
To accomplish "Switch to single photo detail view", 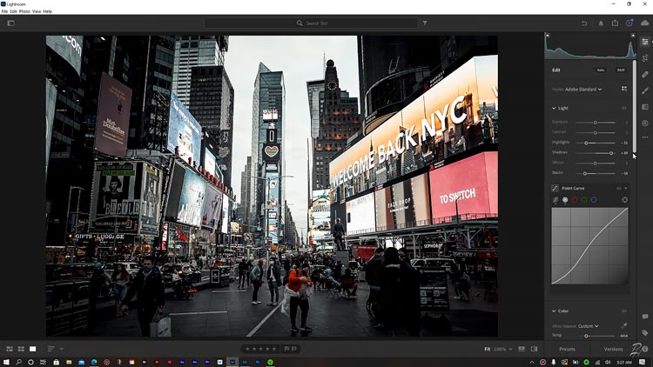I will tap(32, 349).
